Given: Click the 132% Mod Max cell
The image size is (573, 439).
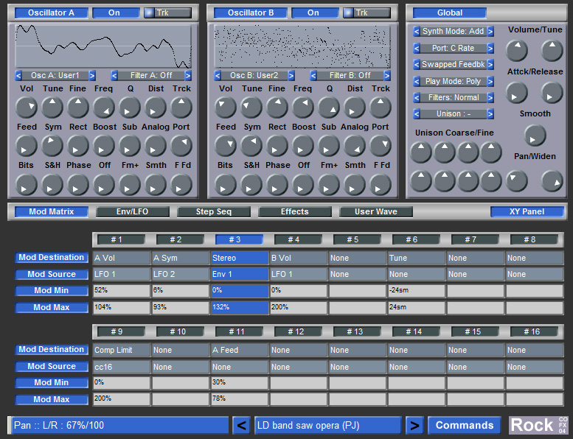Looking at the screenshot, I should click(240, 307).
